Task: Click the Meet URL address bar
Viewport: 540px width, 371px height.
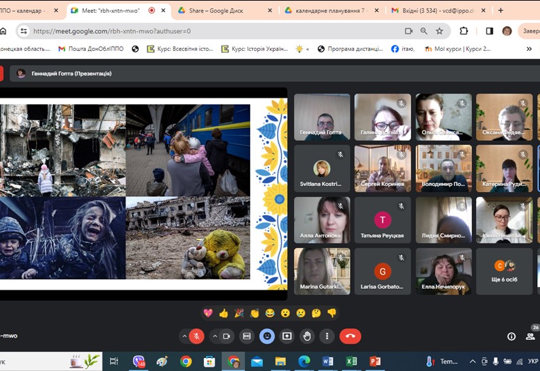Action: [x=204, y=31]
